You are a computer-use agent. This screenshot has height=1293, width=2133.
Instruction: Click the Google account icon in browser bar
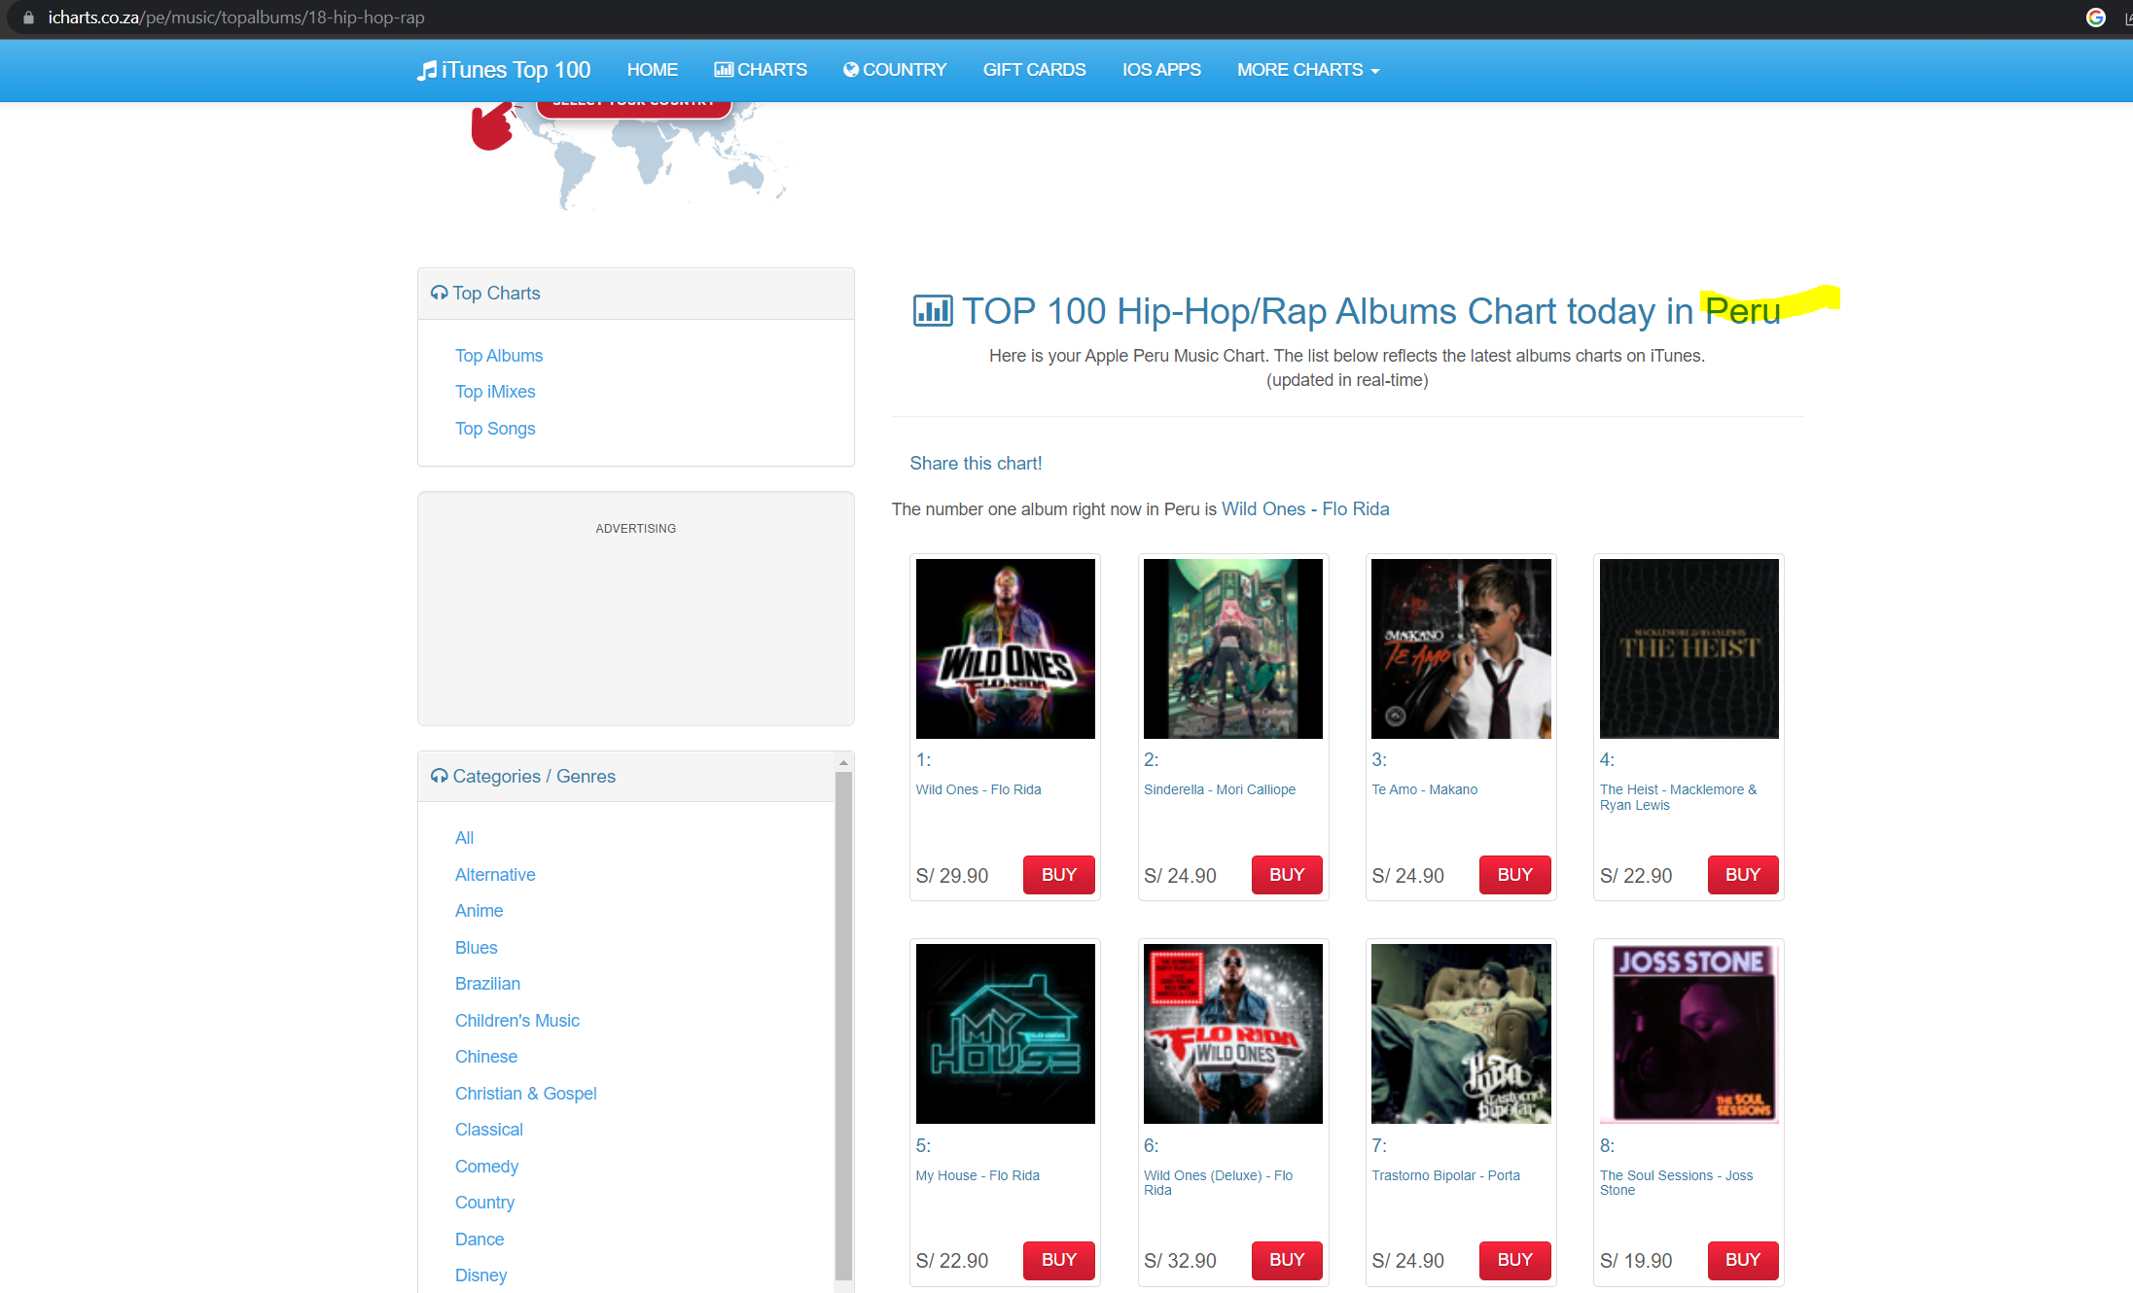point(2096,17)
